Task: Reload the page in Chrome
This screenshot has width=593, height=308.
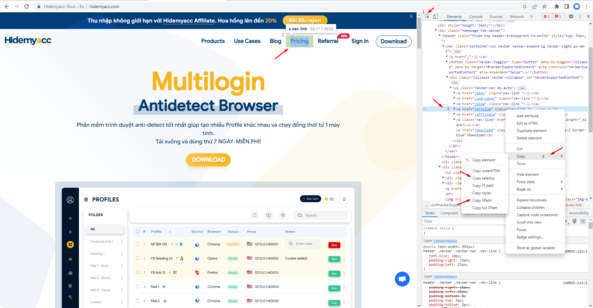Action: click(x=27, y=6)
